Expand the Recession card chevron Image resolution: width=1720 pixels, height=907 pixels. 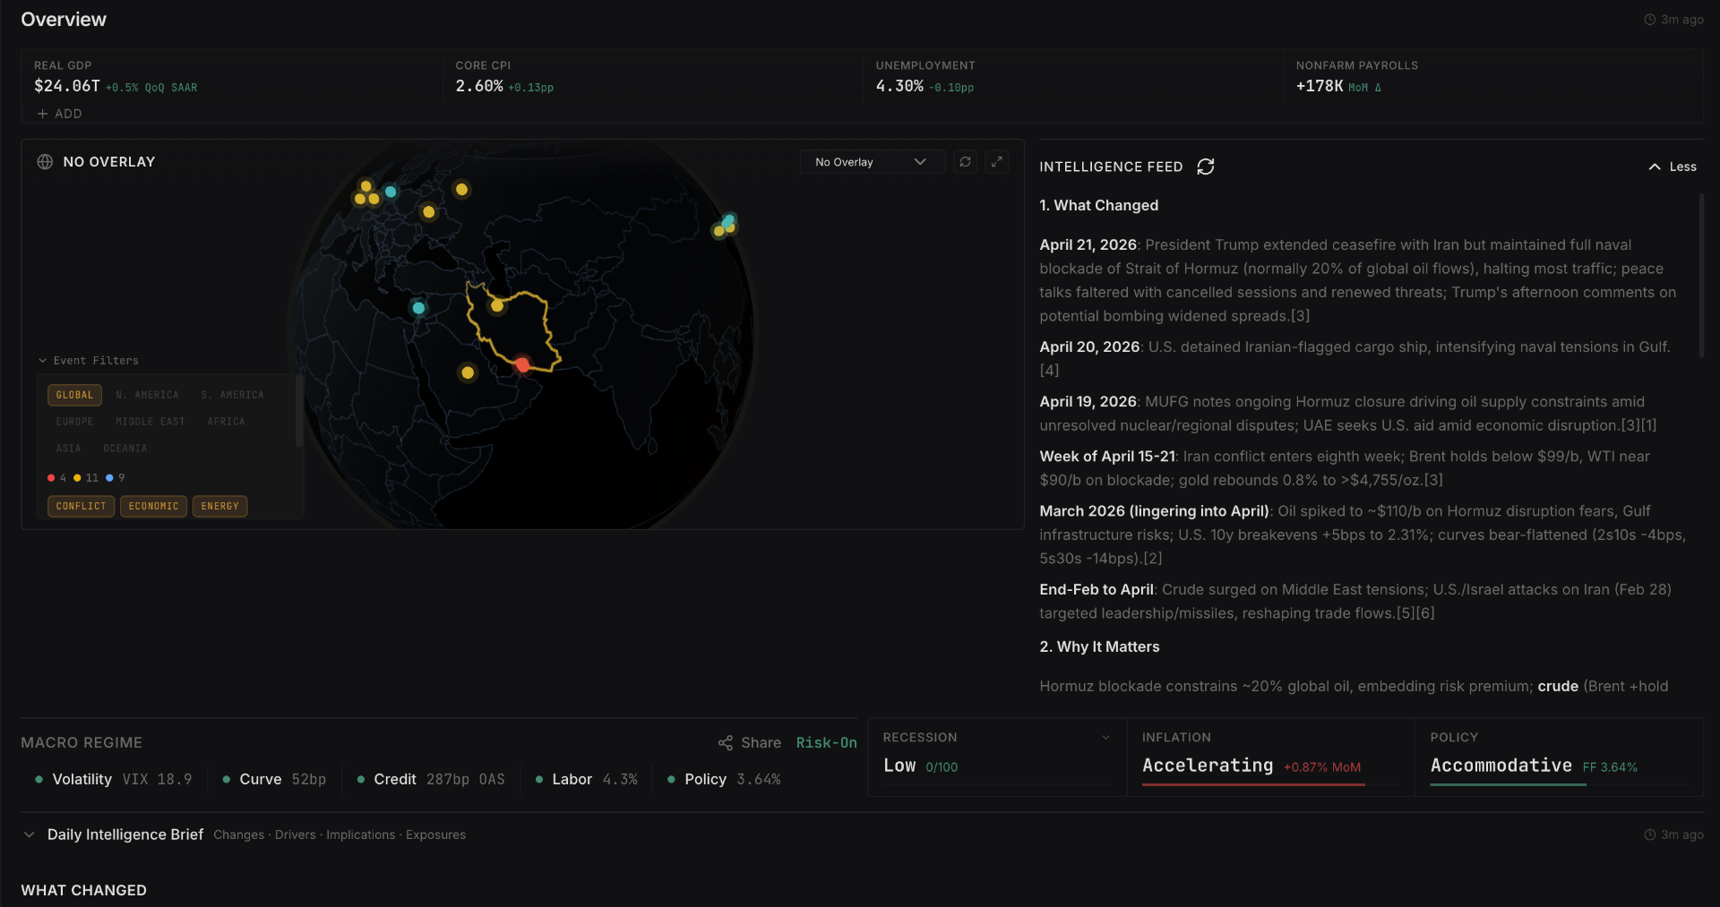[x=1105, y=738]
